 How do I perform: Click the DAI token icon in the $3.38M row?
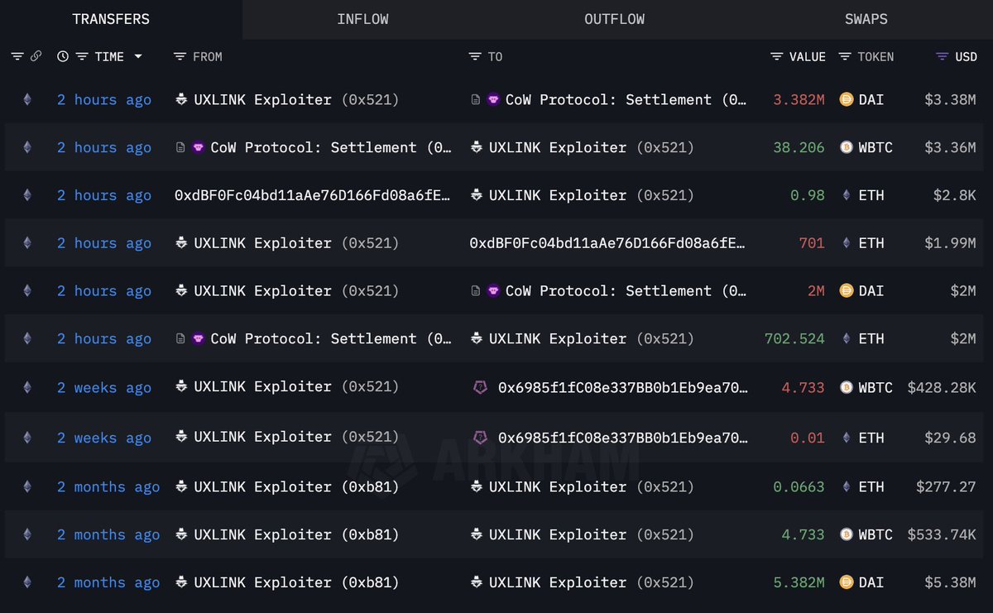click(846, 99)
